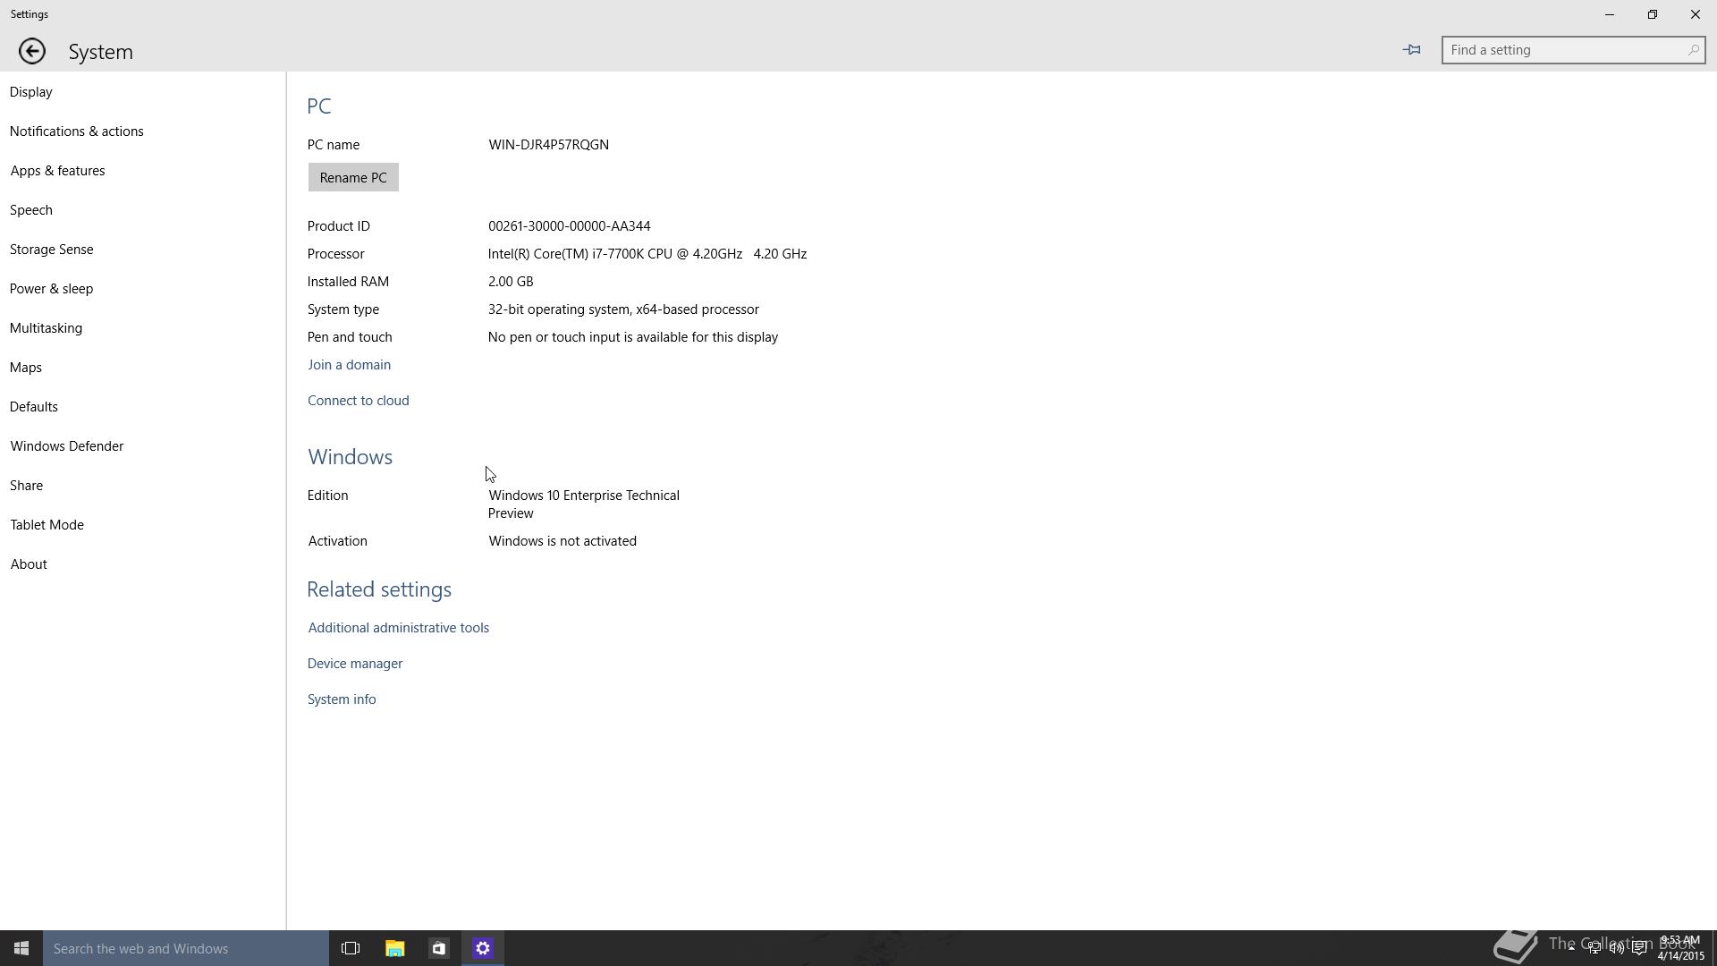The image size is (1717, 966).
Task: Click the 2.00 GB installed RAM value
Action: pos(511,282)
